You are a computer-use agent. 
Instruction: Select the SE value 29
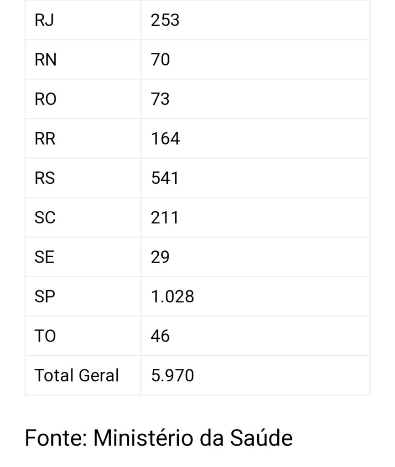(160, 257)
